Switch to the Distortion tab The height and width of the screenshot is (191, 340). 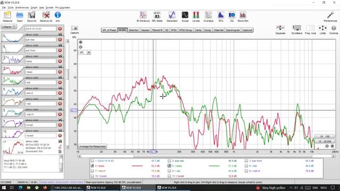133,30
